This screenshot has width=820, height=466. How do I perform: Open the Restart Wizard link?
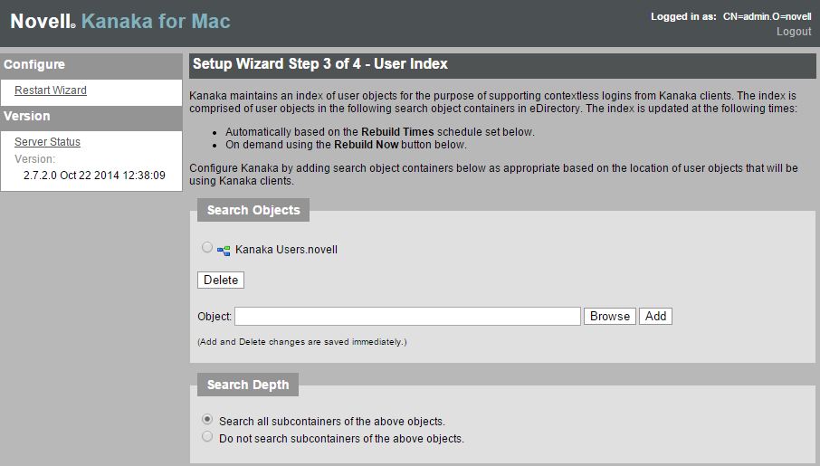pyautogui.click(x=51, y=90)
